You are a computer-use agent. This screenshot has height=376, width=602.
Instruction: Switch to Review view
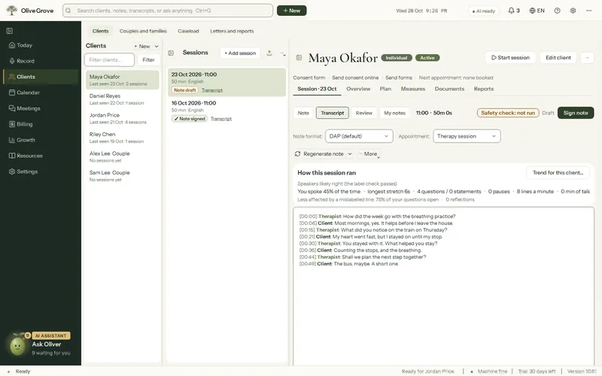[x=364, y=113]
